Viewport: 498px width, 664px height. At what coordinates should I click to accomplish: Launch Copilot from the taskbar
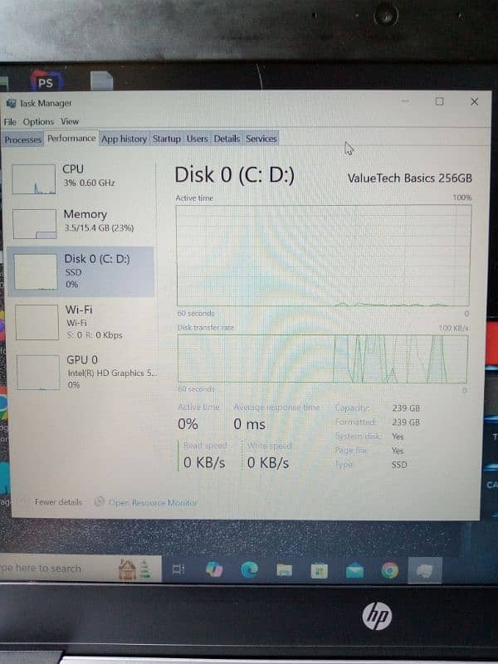(x=212, y=569)
